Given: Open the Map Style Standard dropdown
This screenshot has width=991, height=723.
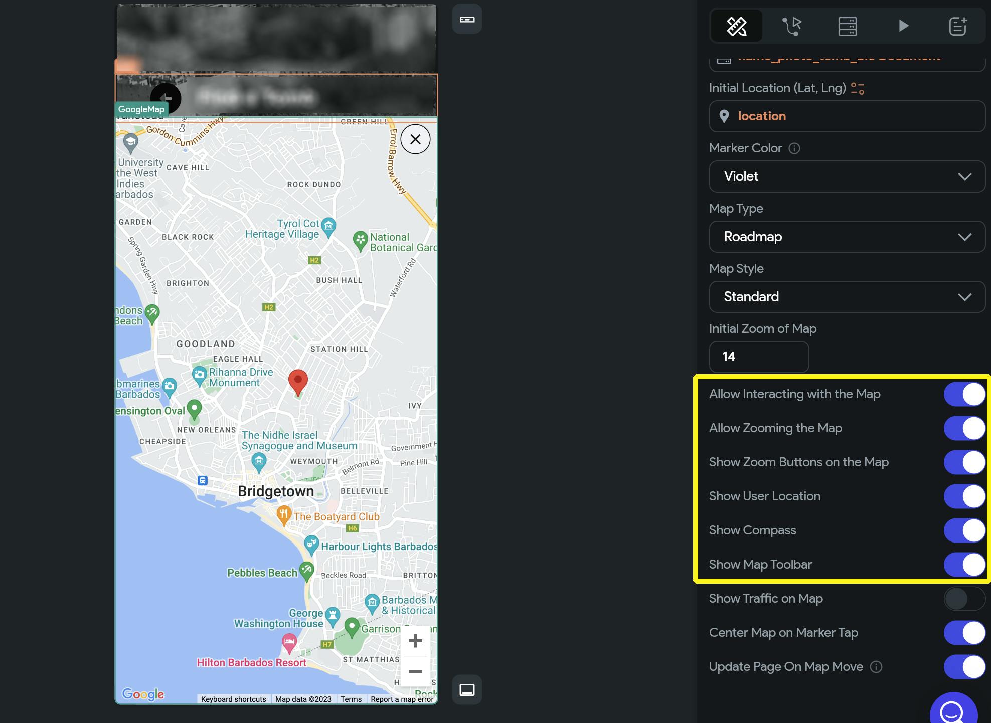Looking at the screenshot, I should pyautogui.click(x=847, y=297).
